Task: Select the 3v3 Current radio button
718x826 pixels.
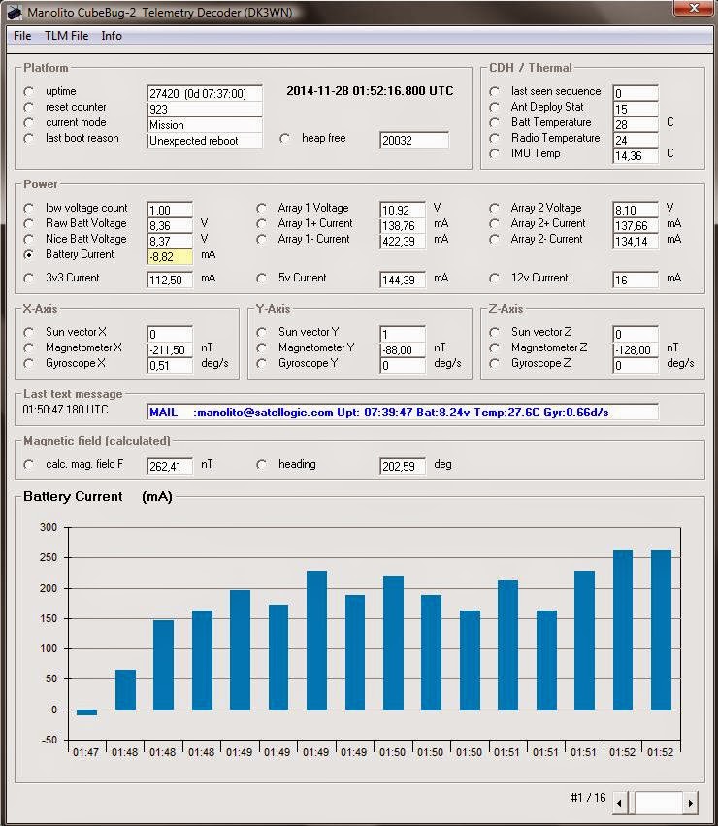Action: (29, 279)
